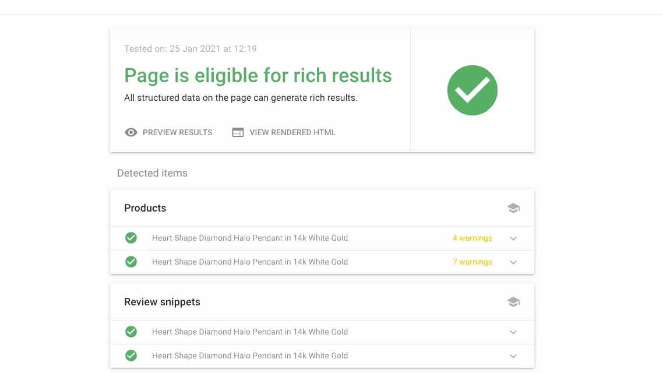Click the VIEW RENDERED HTML button
The height and width of the screenshot is (373, 663).
(284, 132)
